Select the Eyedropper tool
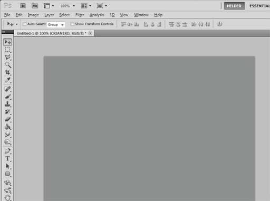Image resolution: width=270 pixels, height=201 pixels. pos(7,80)
